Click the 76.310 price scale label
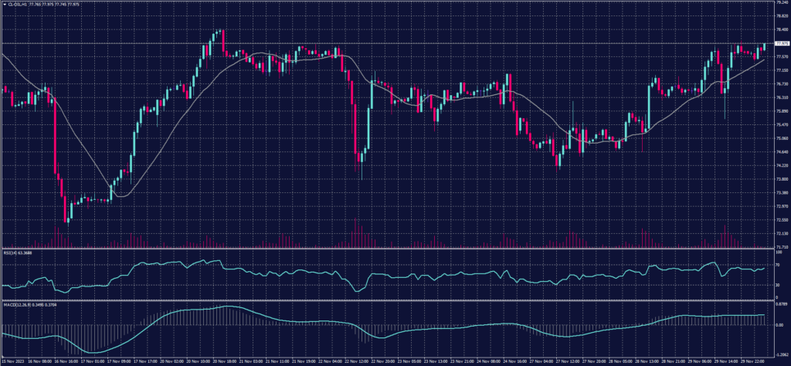Viewport: 791px width, 366px height. [780, 97]
